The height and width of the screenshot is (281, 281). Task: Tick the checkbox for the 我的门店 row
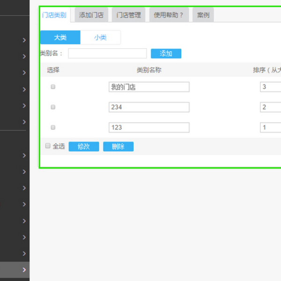tap(53, 87)
